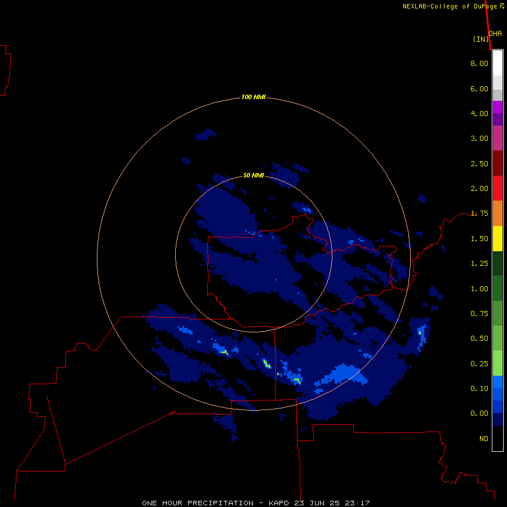Click the 0.00 legend value

pos(479,413)
